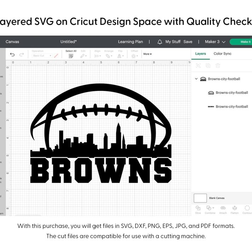Click the linetype color swatch by Basic Cut
Image resolution: width=252 pixels, height=252 pixels.
(56, 56)
